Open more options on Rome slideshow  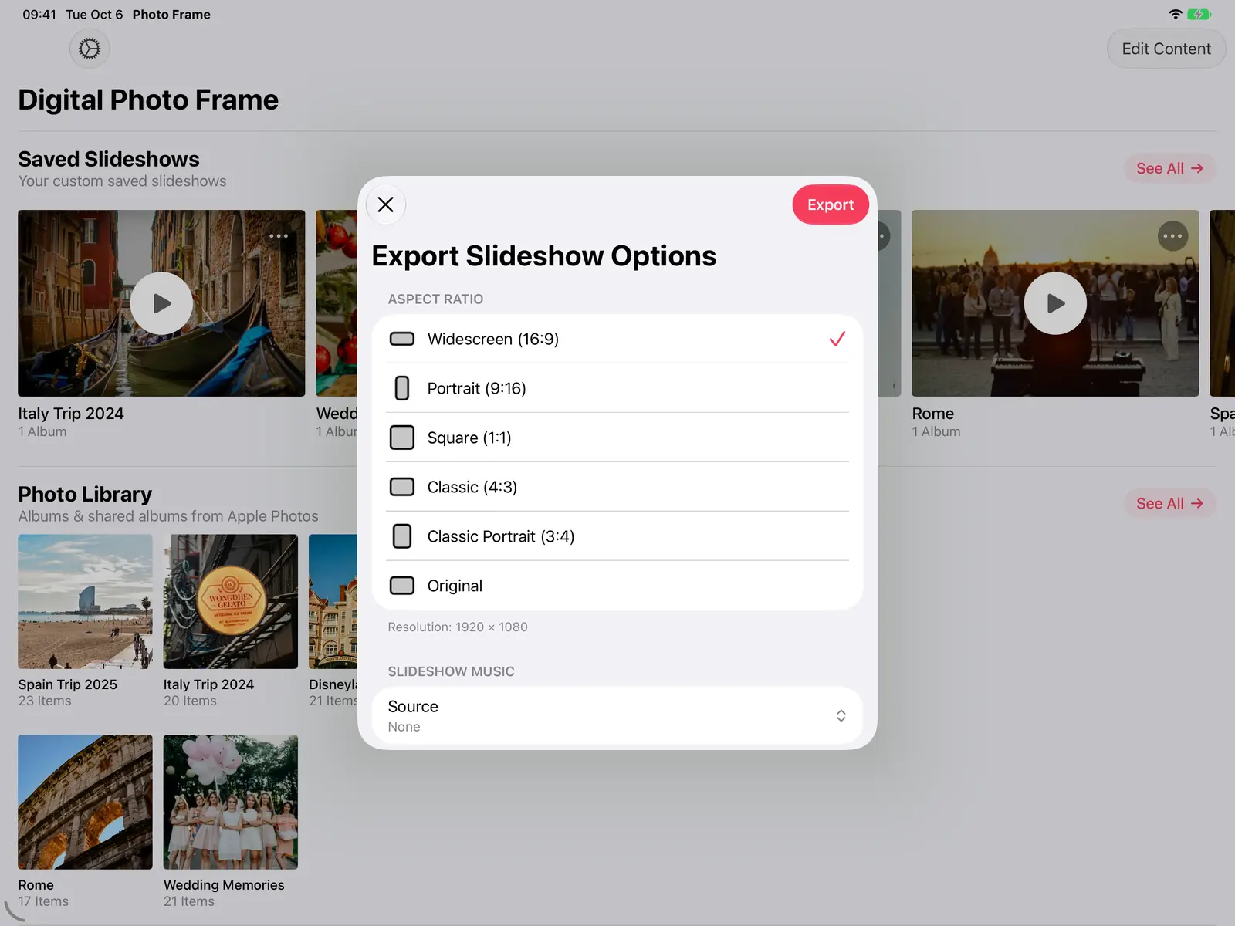[1172, 236]
